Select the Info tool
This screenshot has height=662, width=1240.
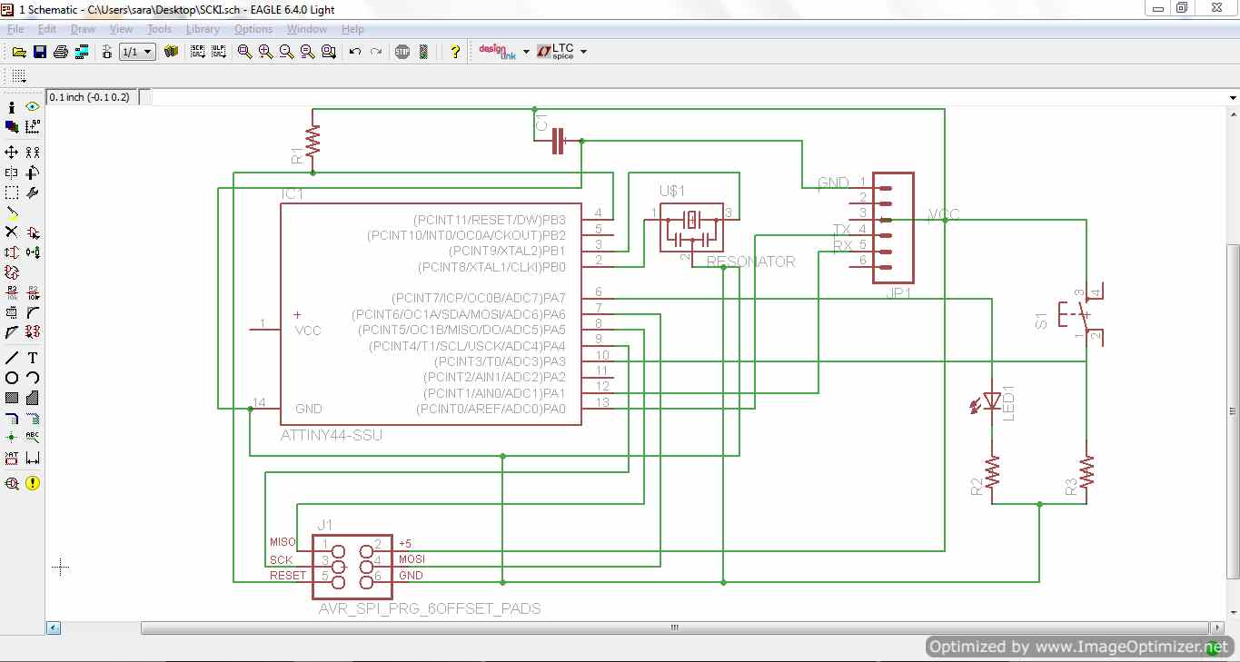12,107
